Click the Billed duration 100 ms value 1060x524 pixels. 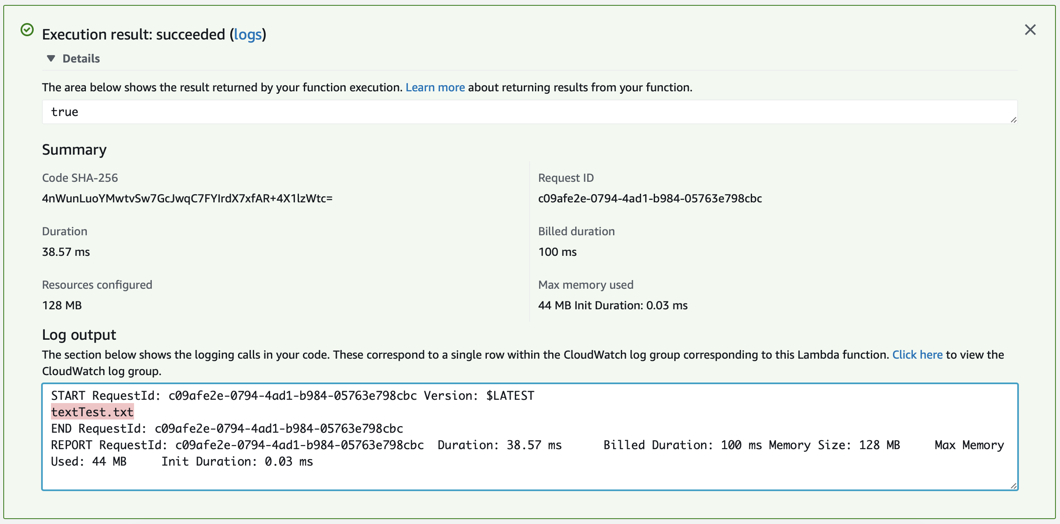557,252
